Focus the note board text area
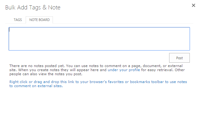197x131 pixels. (99, 39)
